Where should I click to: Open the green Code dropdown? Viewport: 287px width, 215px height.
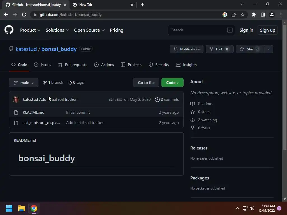[172, 83]
